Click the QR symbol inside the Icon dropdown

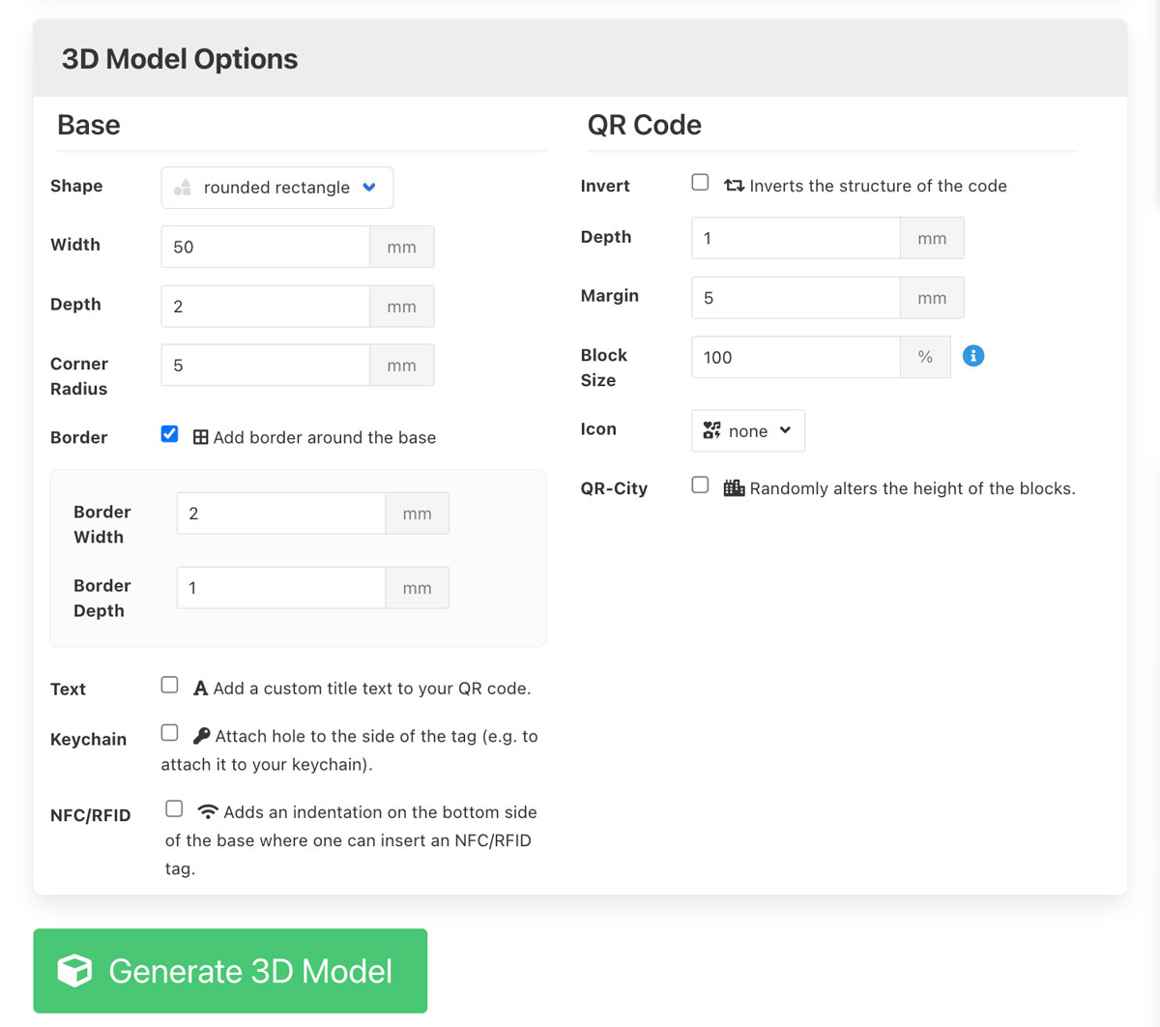click(x=714, y=430)
